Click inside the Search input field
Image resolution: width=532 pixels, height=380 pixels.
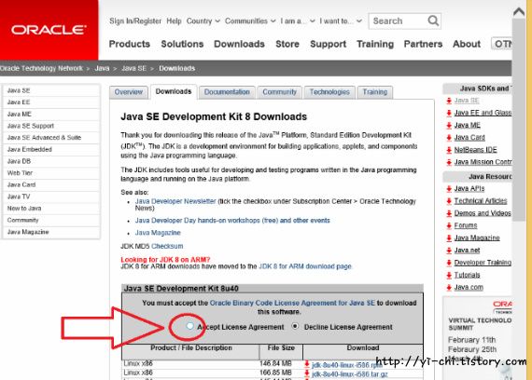[x=398, y=21]
